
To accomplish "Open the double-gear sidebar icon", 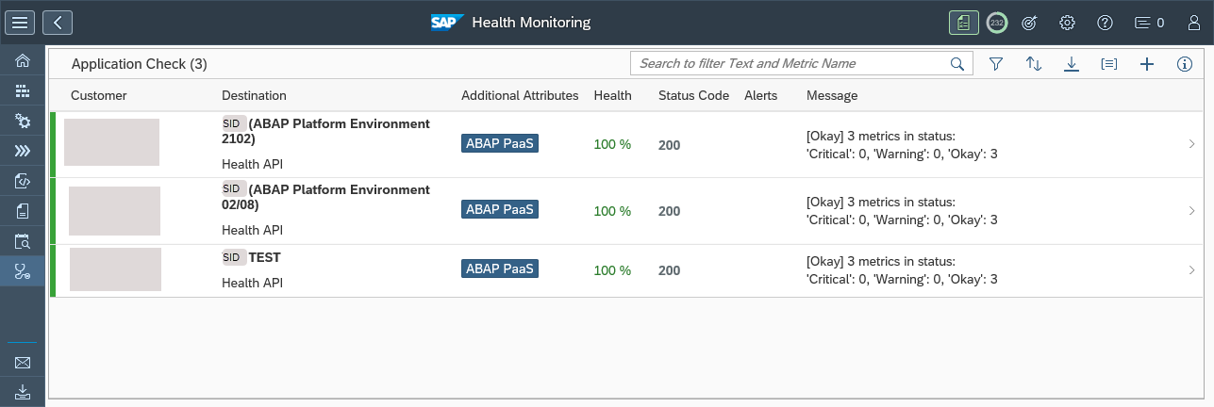I will click(x=23, y=122).
